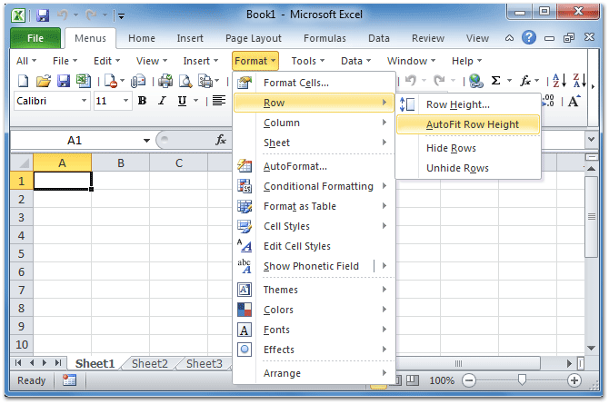Toggle Italic formatting
This screenshot has height=404, width=609.
[x=162, y=101]
